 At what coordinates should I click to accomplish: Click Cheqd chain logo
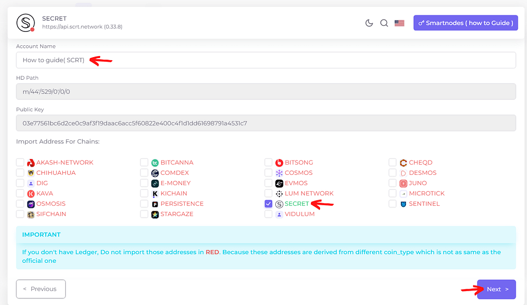click(x=403, y=163)
